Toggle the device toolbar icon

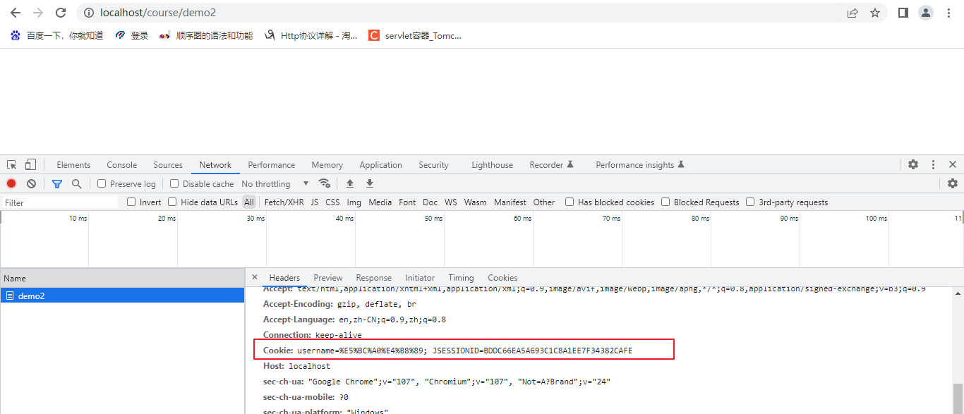pos(30,164)
